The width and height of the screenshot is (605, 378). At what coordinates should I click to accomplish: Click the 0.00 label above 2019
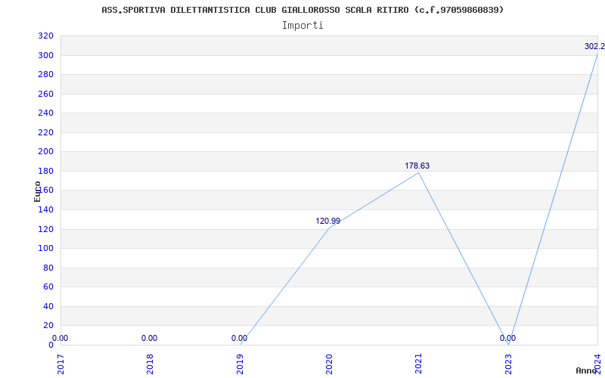(x=239, y=338)
